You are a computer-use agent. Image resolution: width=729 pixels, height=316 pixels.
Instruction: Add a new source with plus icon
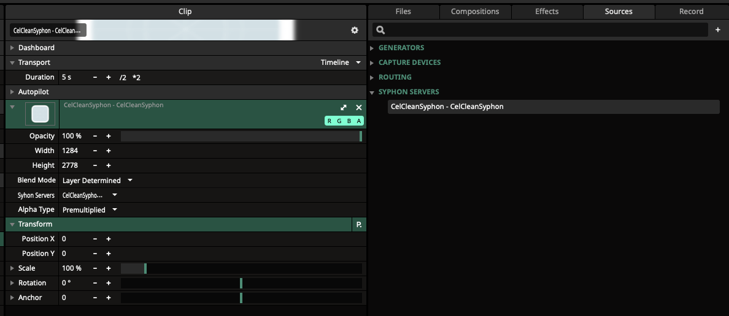tap(718, 29)
